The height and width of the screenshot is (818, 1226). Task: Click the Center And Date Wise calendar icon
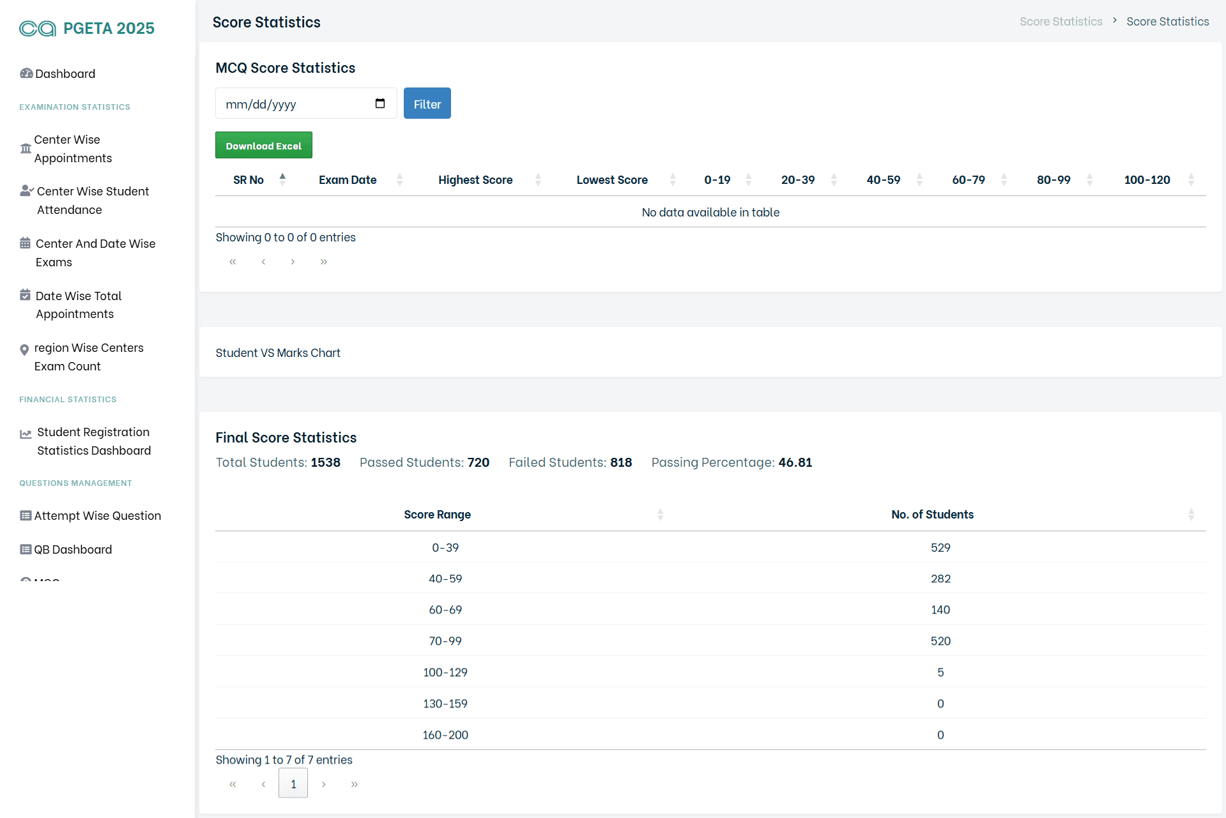[x=26, y=243]
